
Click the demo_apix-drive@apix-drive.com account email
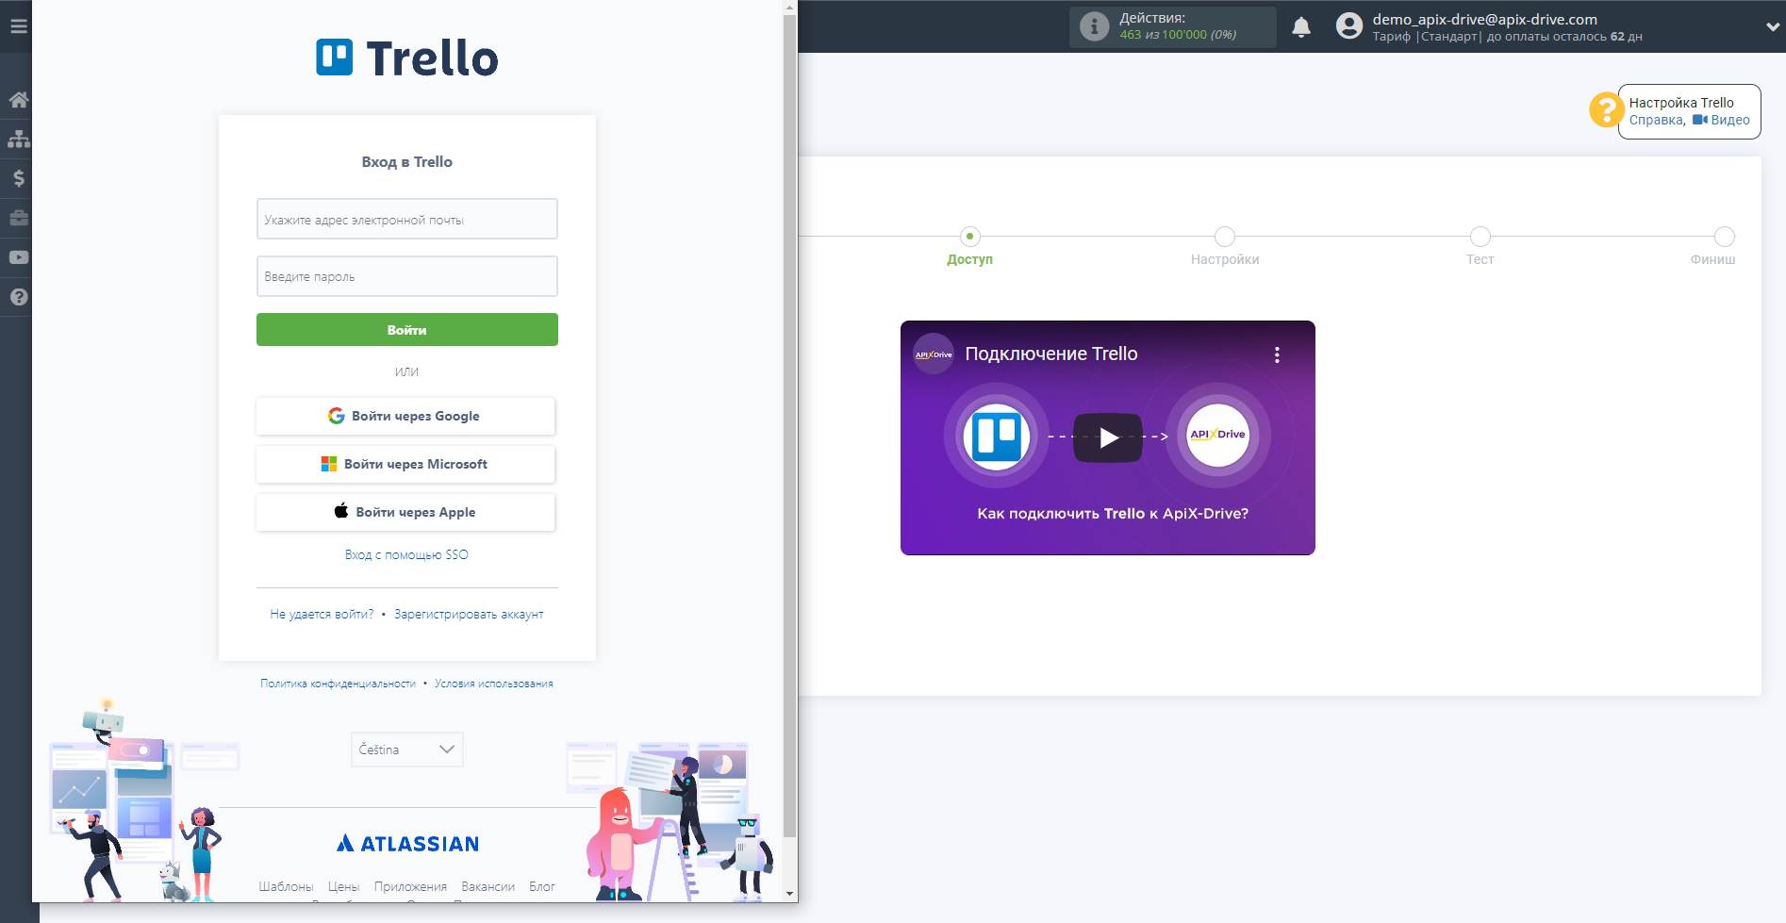click(x=1484, y=19)
